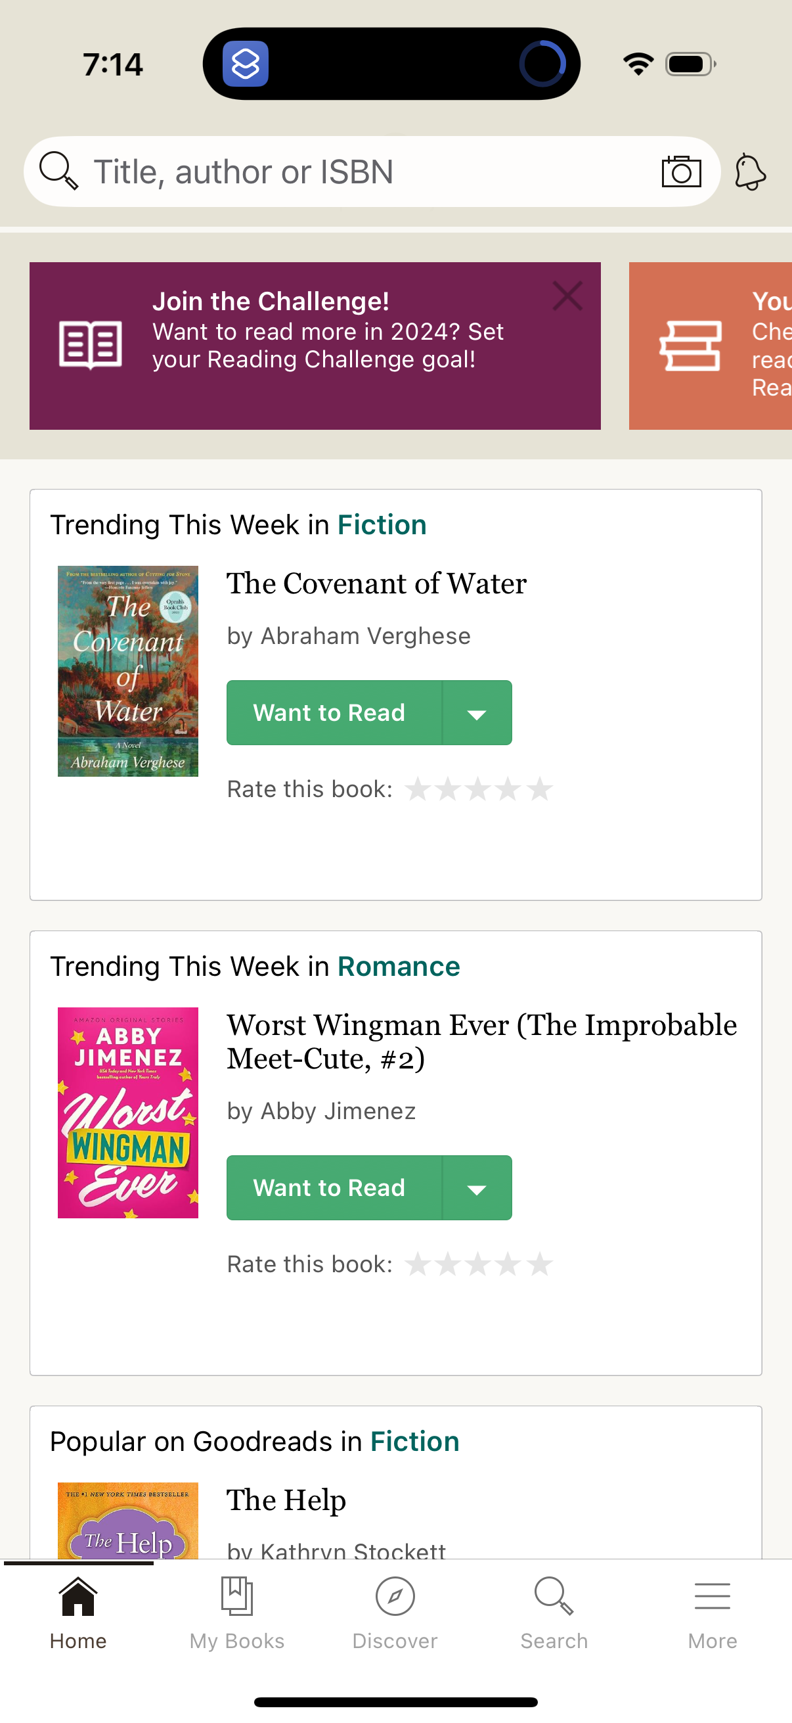Open the Fiction trending category link
Image resolution: width=792 pixels, height=1723 pixels.
(382, 524)
